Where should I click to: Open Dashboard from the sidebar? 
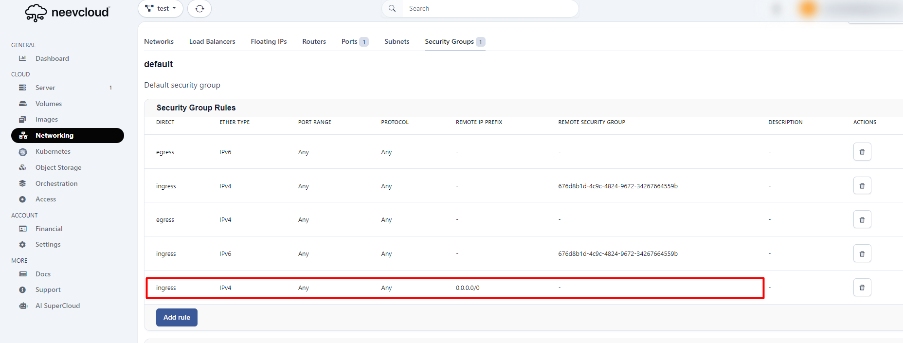pos(52,58)
